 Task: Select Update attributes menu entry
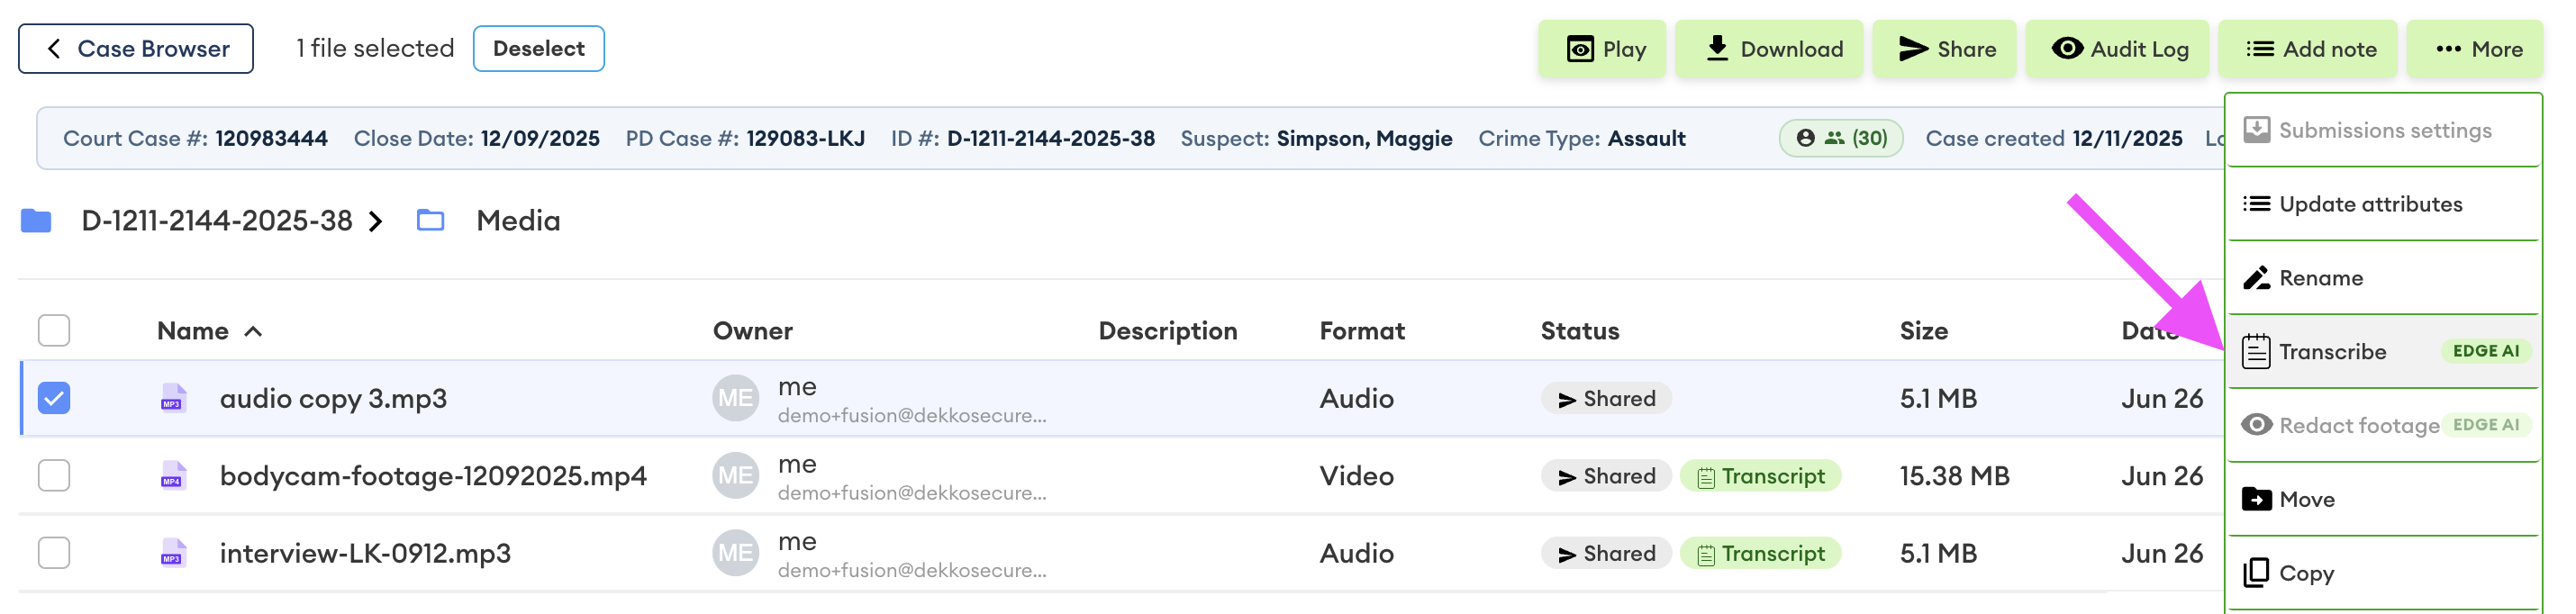[2384, 204]
